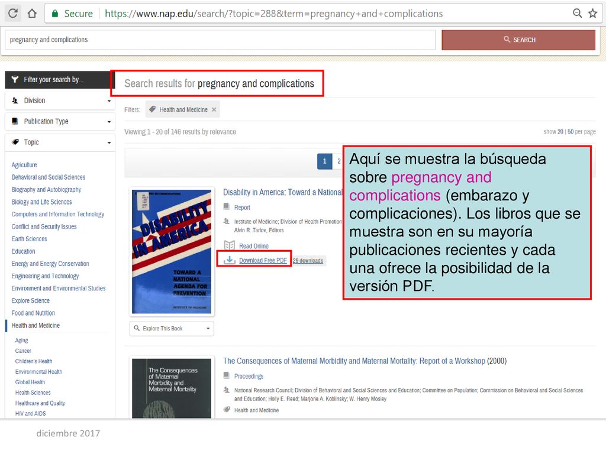Click tag icon in Health and Medicine filter
This screenshot has height=454, width=606.
pyautogui.click(x=152, y=109)
